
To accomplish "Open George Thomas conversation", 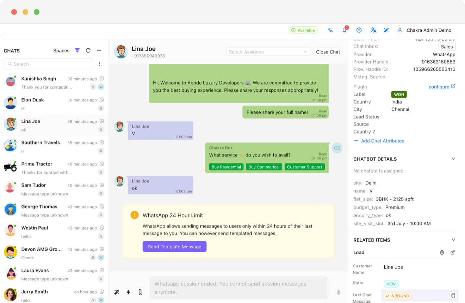I will point(54,211).
